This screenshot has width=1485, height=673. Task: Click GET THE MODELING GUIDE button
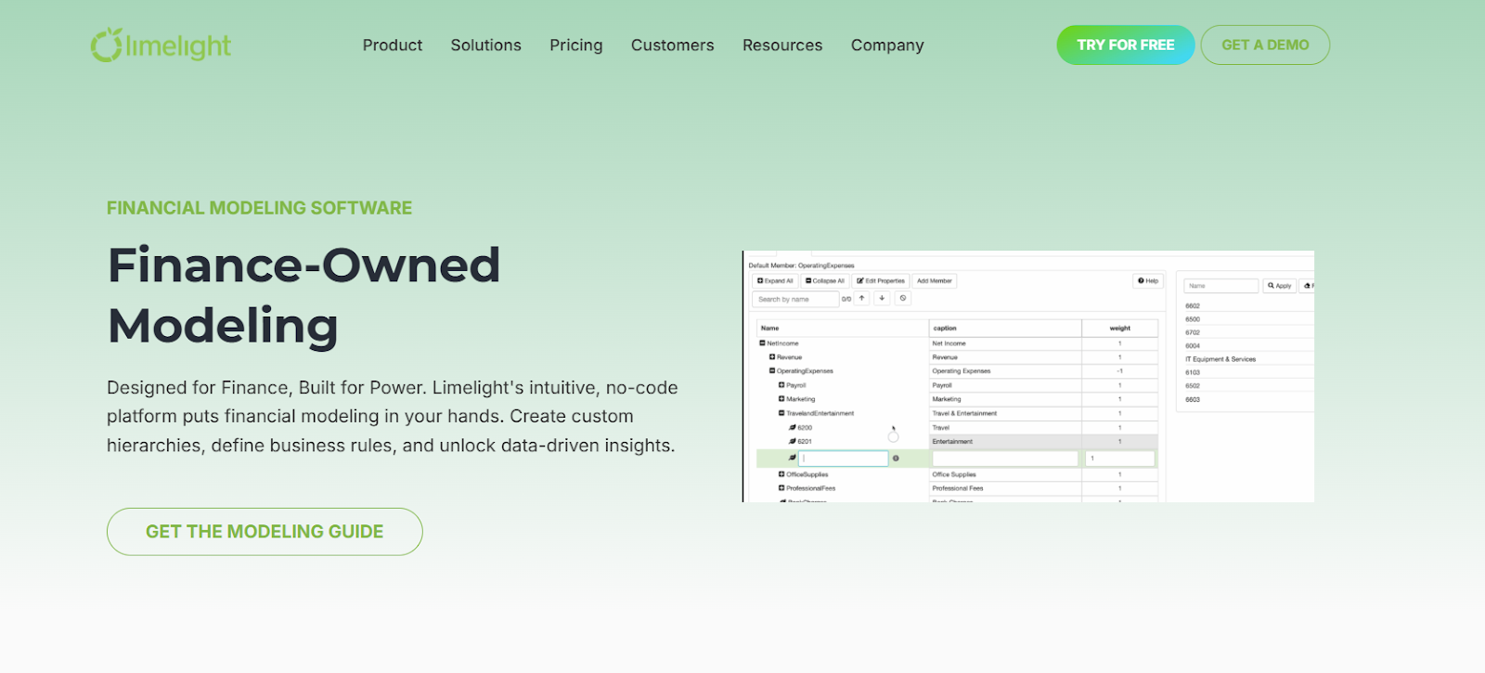265,532
